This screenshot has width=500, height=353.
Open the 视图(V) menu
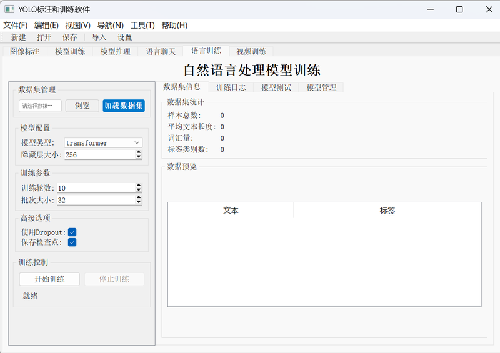click(x=77, y=26)
